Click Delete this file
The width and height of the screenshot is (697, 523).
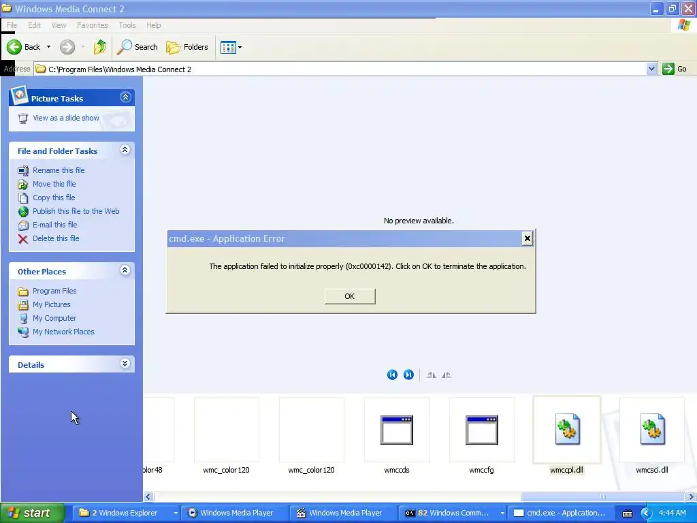coord(56,238)
